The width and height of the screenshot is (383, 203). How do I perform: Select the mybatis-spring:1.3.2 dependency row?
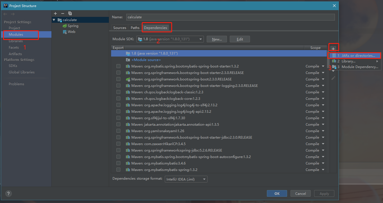(x=219, y=170)
